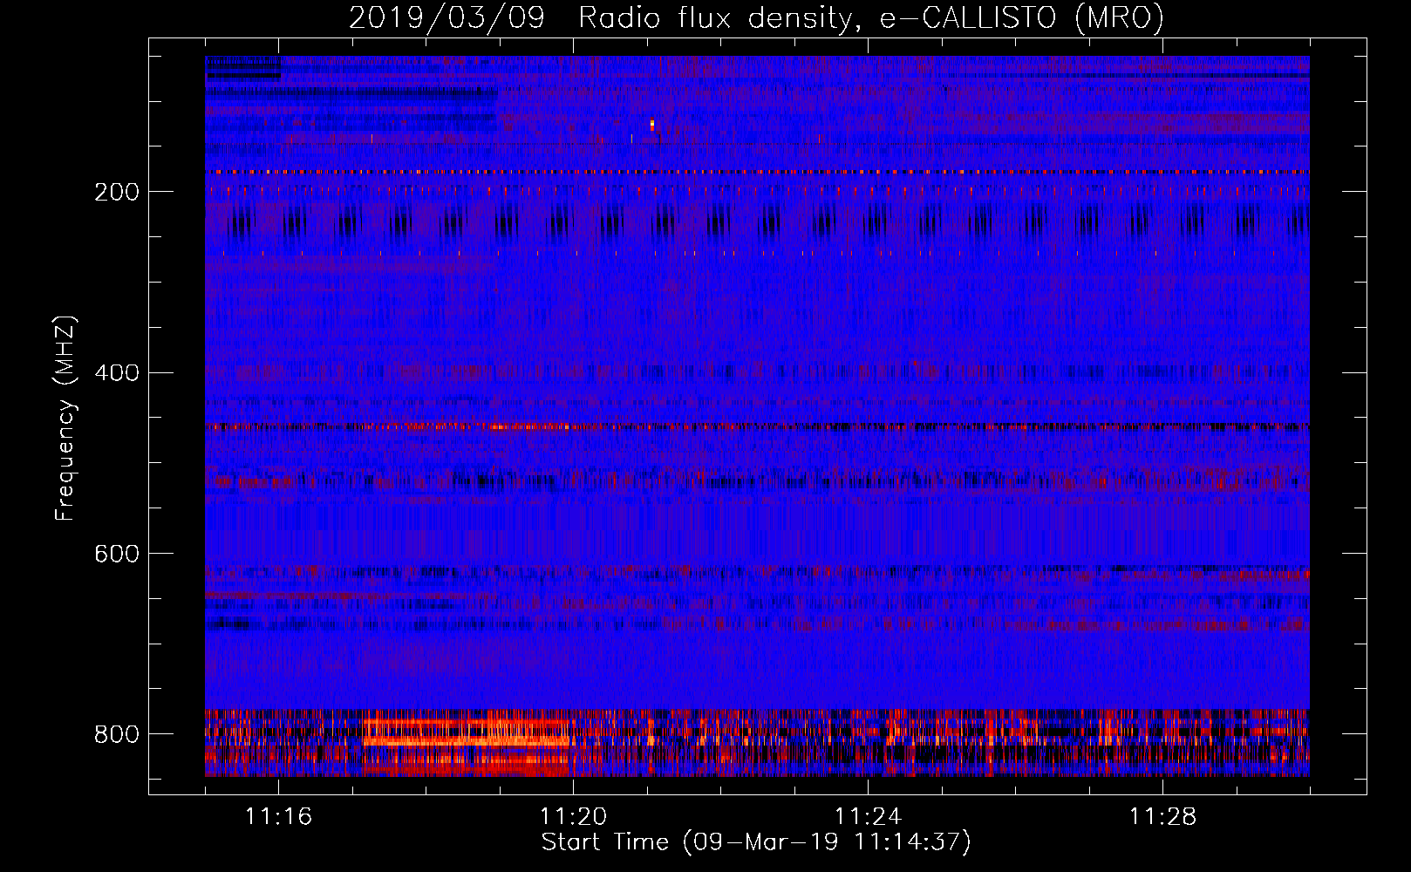Click the 11:24 time tick label
Viewport: 1411px width, 872px height.
[868, 816]
